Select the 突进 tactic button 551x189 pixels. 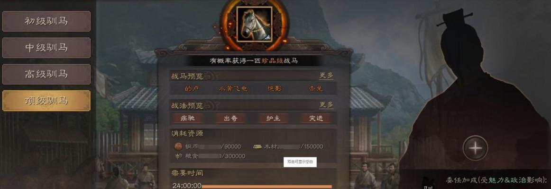[316, 118]
